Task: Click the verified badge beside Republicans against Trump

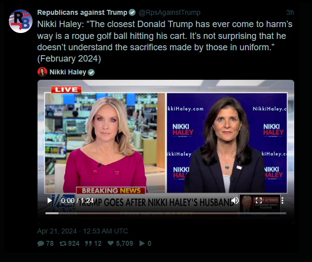Action: click(132, 12)
